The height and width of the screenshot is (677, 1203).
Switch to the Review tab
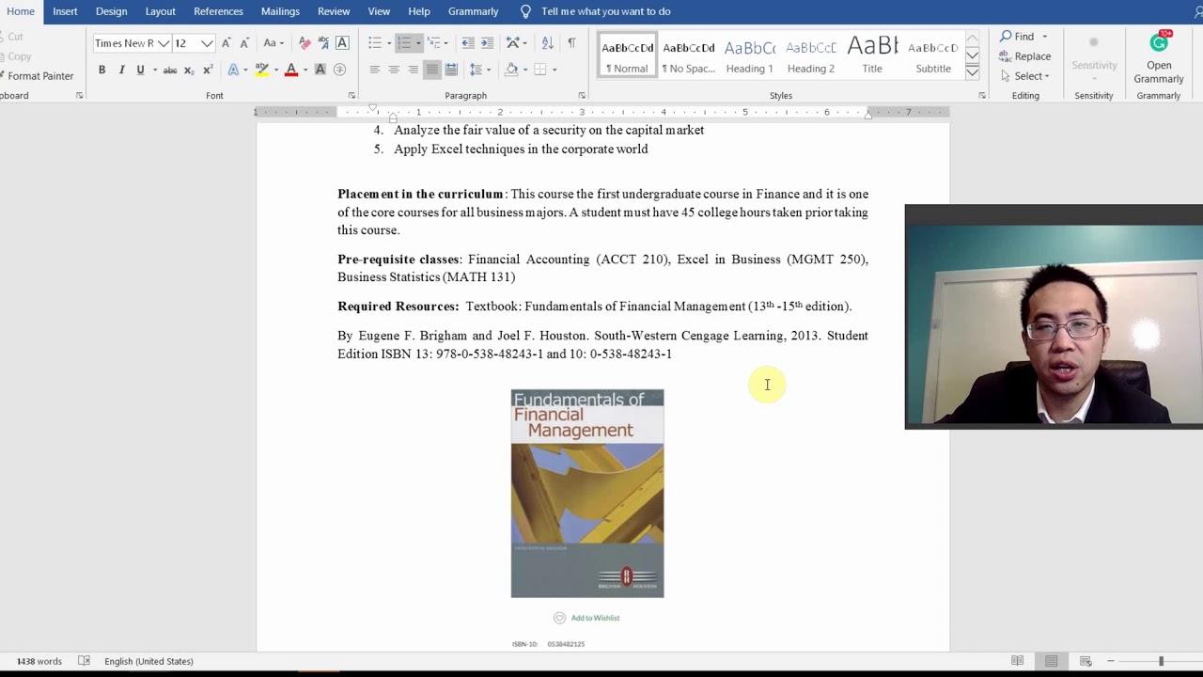pyautogui.click(x=334, y=11)
